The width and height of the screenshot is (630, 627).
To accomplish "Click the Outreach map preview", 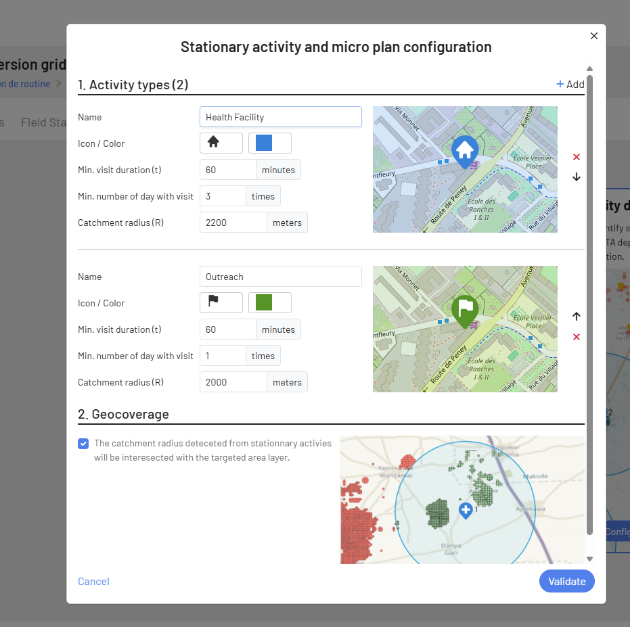I will (x=465, y=329).
